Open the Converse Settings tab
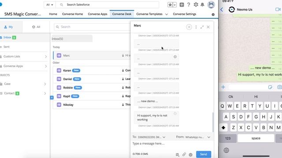282x158 pixels. click(185, 14)
